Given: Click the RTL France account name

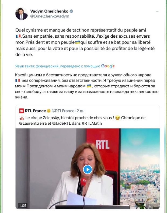Looking at the screenshot, I should (35, 111).
